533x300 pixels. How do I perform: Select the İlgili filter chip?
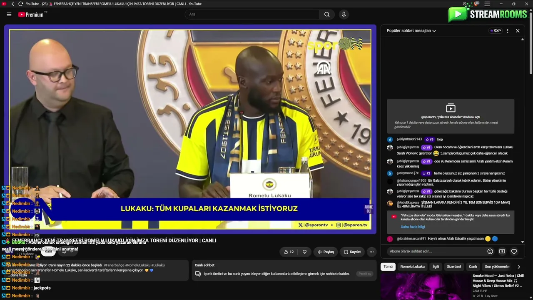436,267
